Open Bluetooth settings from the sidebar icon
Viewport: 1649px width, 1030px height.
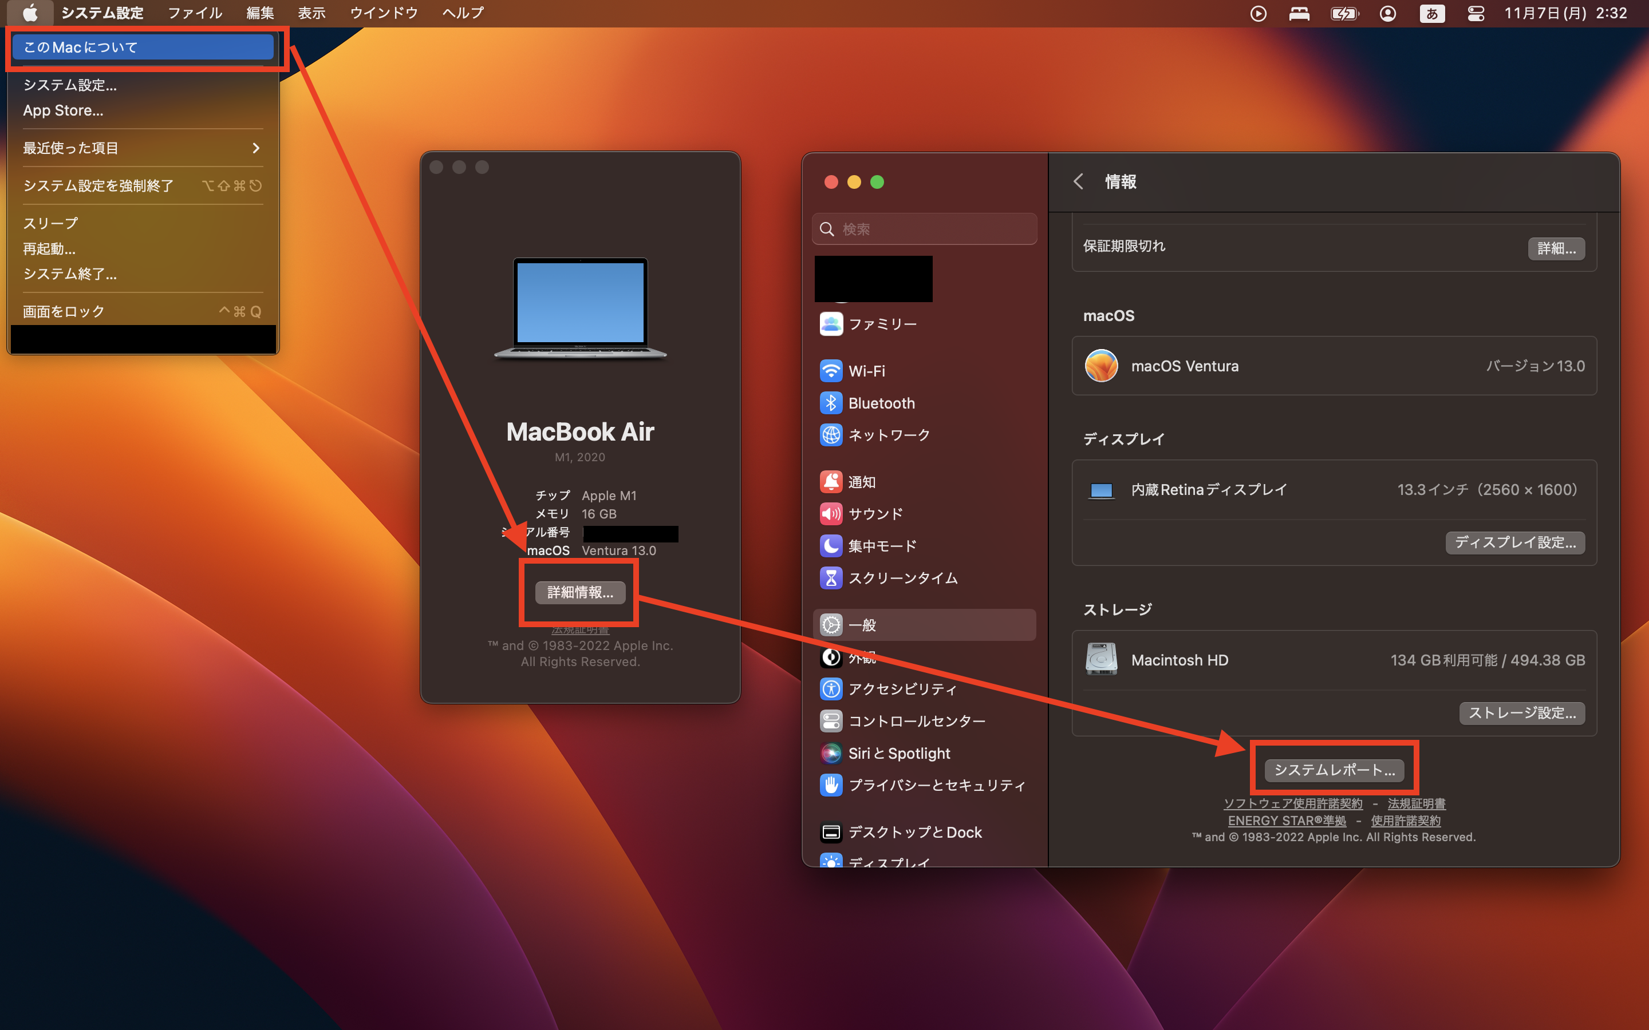pyautogui.click(x=831, y=403)
